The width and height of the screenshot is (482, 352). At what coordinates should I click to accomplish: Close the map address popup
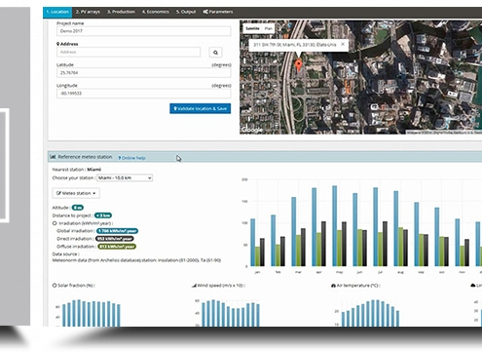(x=343, y=44)
